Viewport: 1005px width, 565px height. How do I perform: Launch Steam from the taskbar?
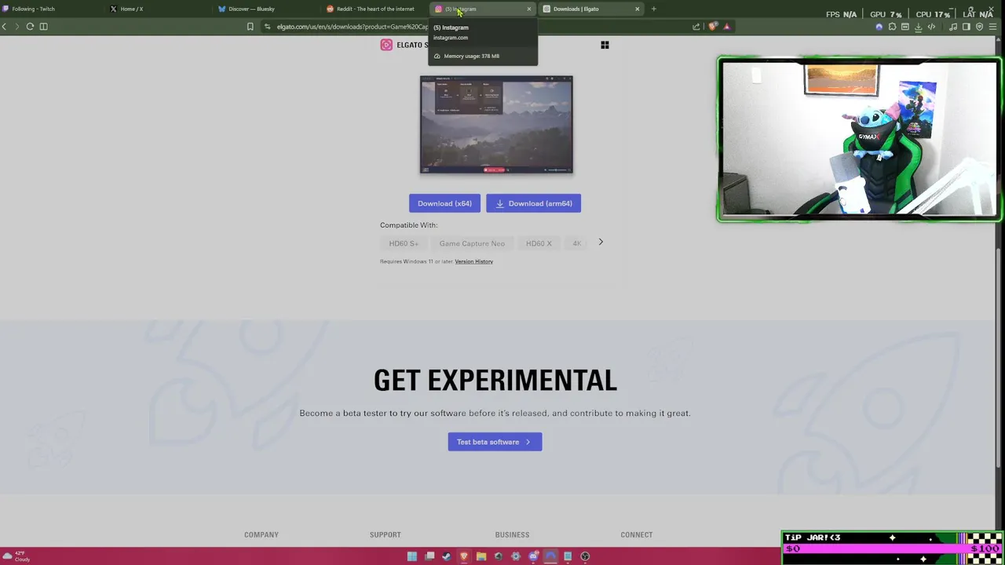(x=447, y=556)
